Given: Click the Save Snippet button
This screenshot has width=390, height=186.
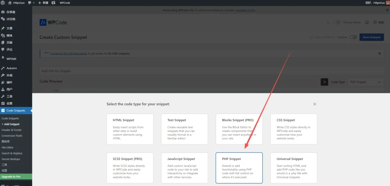Looking at the screenshot, I should pos(372,37).
